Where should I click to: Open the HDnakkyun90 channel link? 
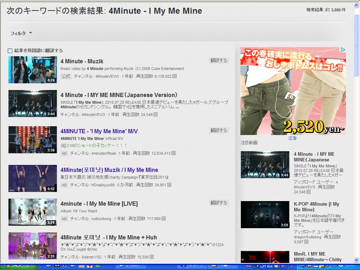click(x=103, y=185)
